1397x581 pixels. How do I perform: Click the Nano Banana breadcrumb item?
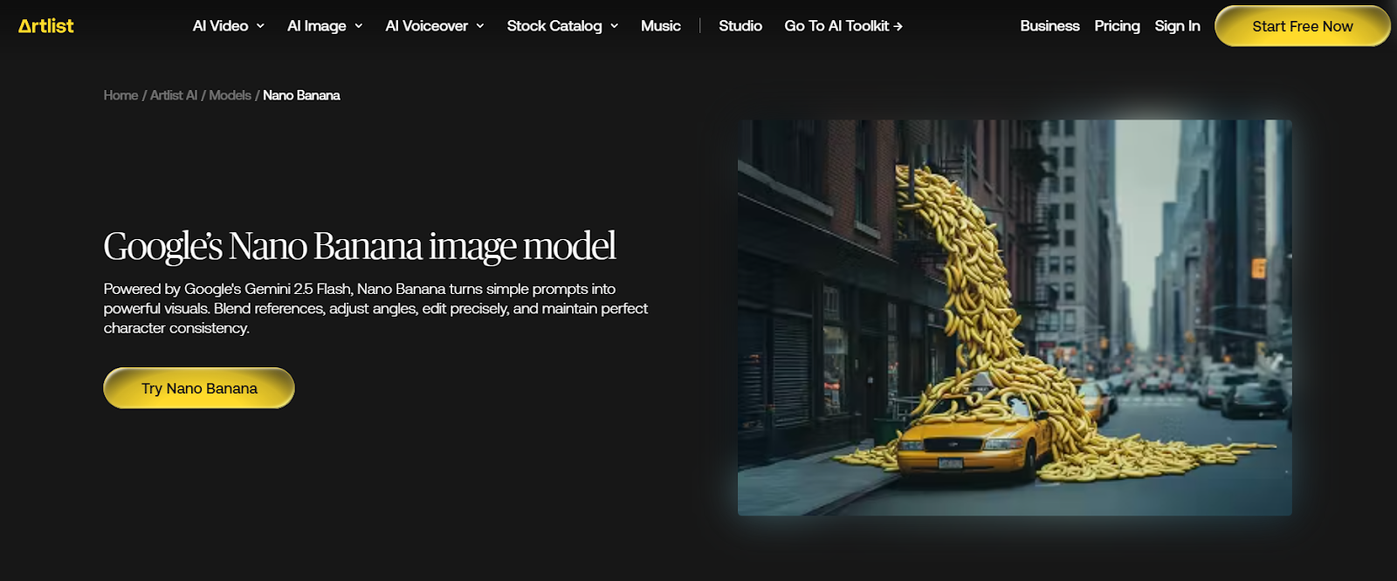pos(301,95)
